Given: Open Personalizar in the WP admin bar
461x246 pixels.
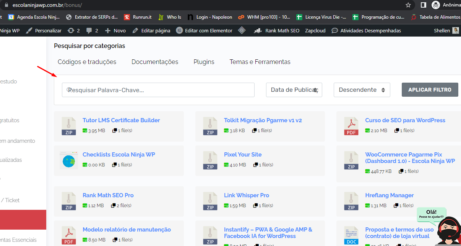Looking at the screenshot, I should [x=44, y=30].
